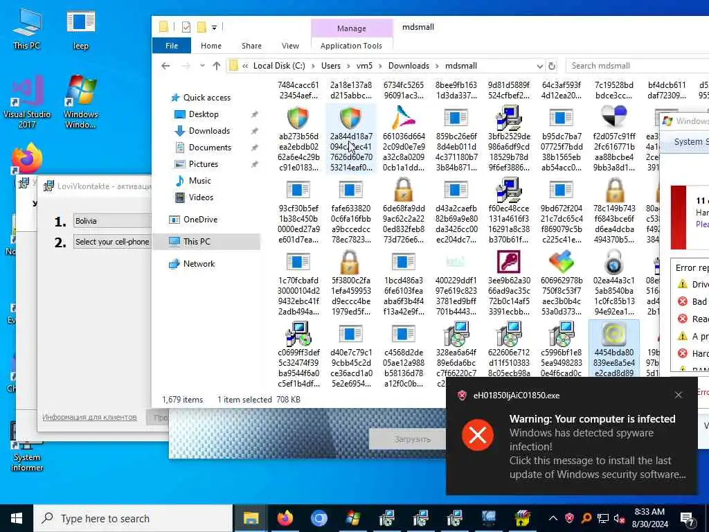Select the file 4454bda80 green disc icon

(614, 349)
